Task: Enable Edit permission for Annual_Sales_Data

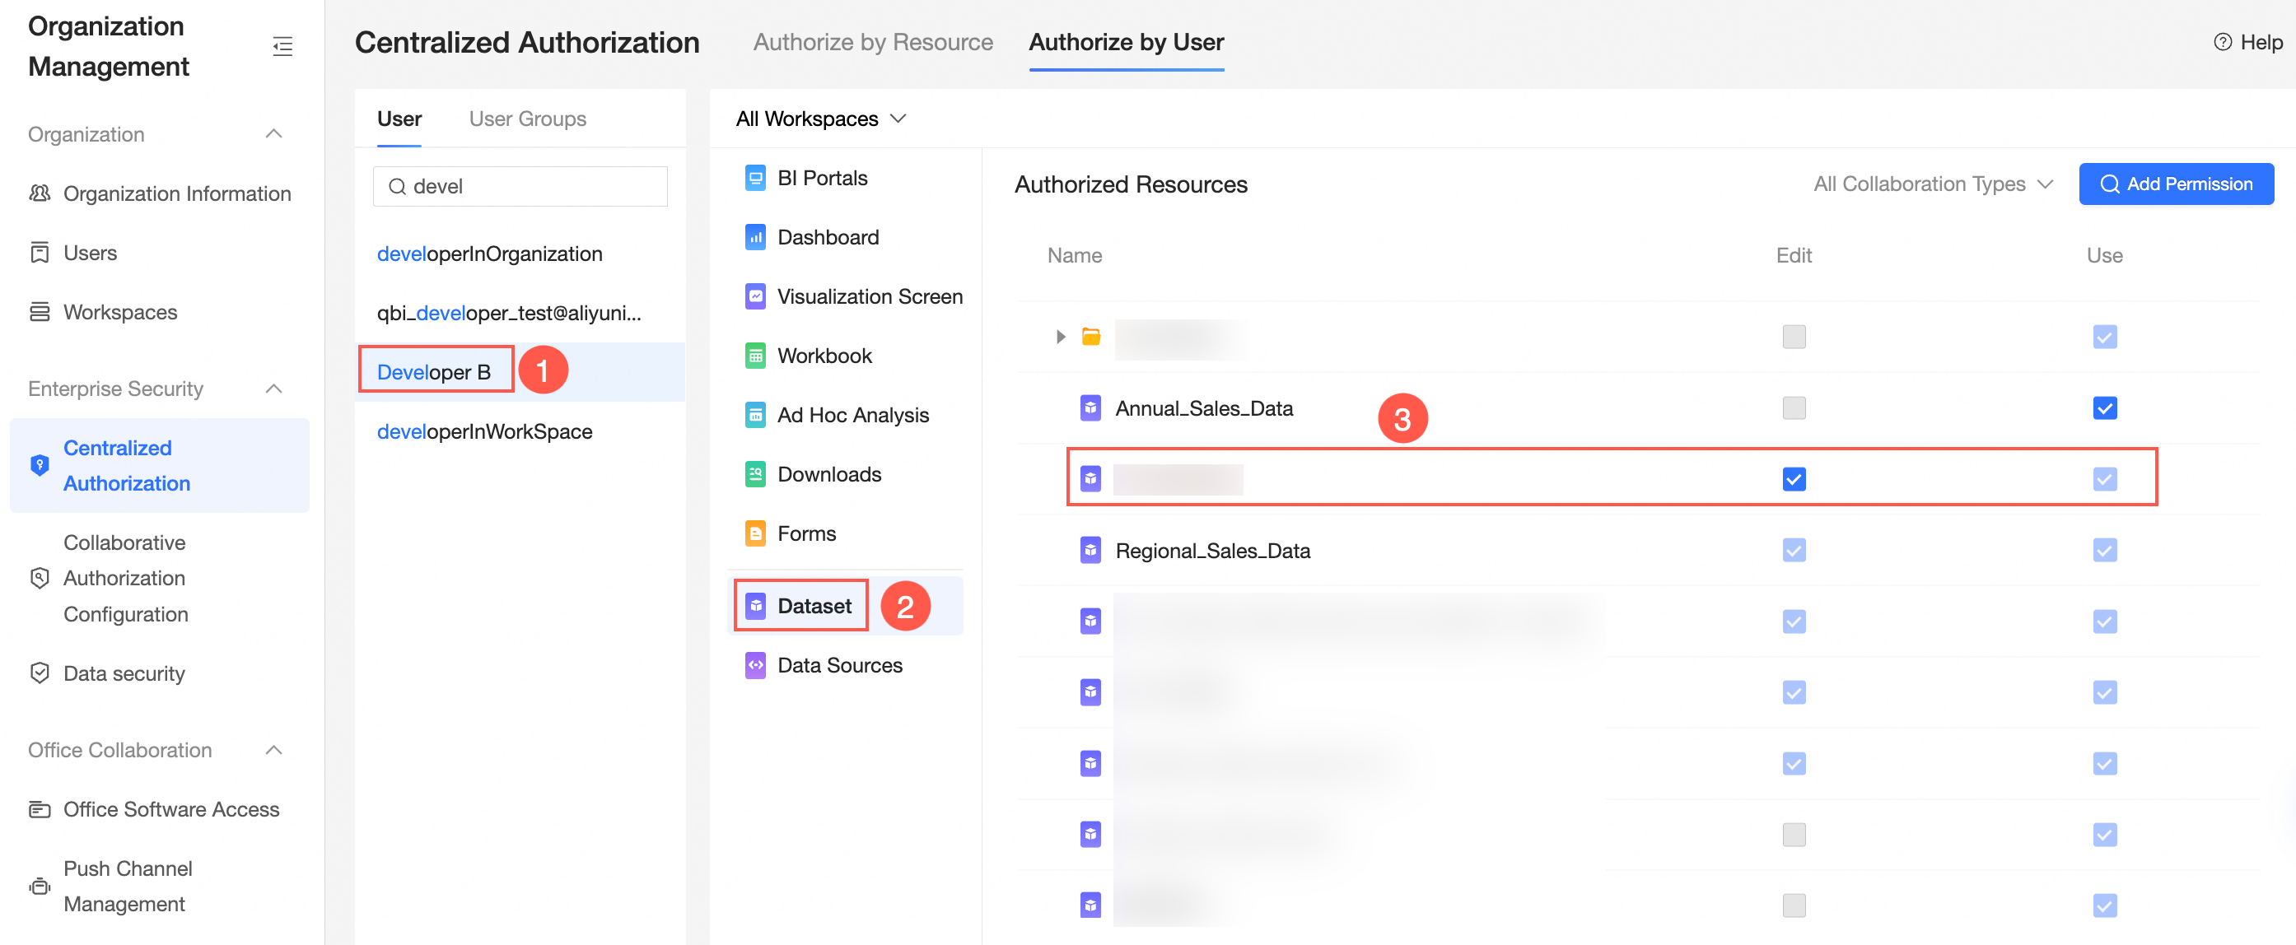Action: (1794, 408)
